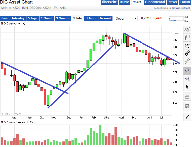Select the line chart type icon

pos(187,30)
